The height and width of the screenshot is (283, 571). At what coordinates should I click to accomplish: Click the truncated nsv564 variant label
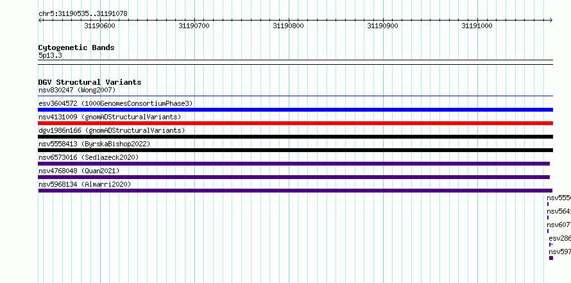click(559, 211)
